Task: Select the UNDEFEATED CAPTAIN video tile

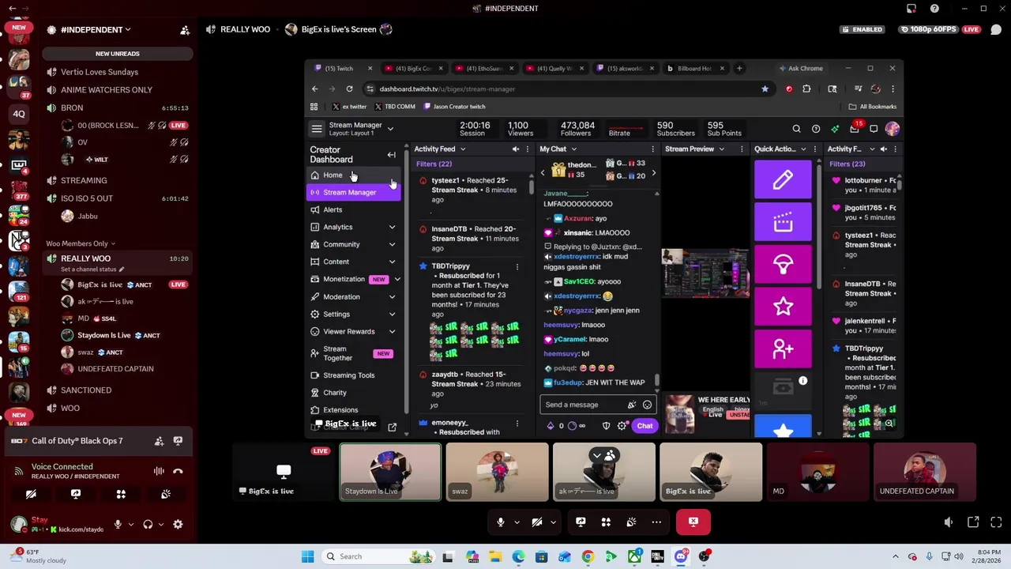Action: coord(925,472)
